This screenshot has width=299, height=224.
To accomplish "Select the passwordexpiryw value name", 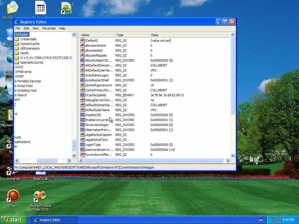I will [x=99, y=150].
